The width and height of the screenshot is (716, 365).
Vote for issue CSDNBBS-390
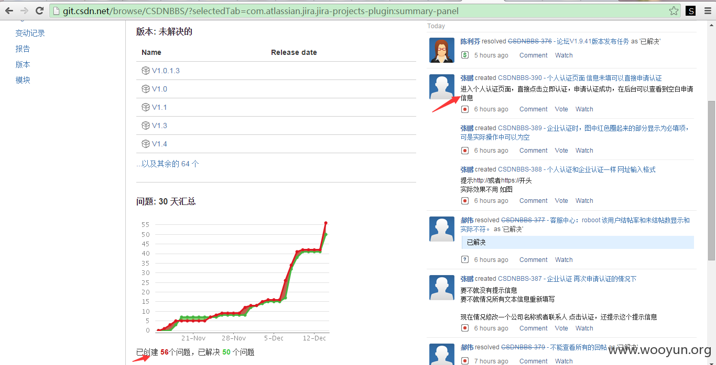coord(561,109)
